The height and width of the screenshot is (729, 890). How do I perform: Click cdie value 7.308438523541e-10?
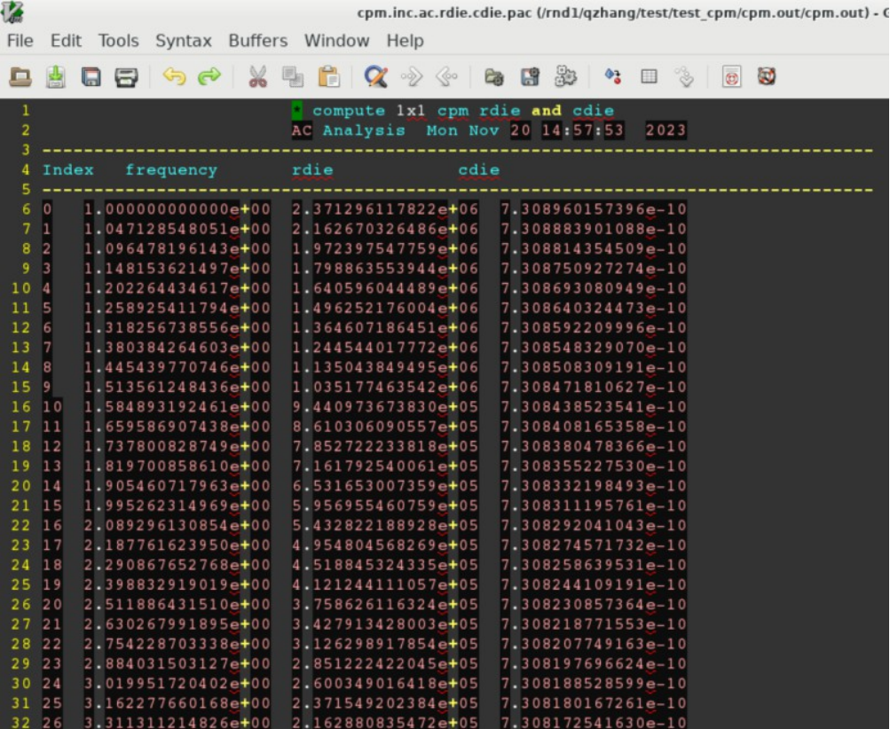pyautogui.click(x=594, y=407)
